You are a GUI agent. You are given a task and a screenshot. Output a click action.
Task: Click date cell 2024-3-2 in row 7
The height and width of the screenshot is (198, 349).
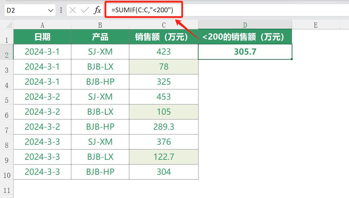point(42,127)
